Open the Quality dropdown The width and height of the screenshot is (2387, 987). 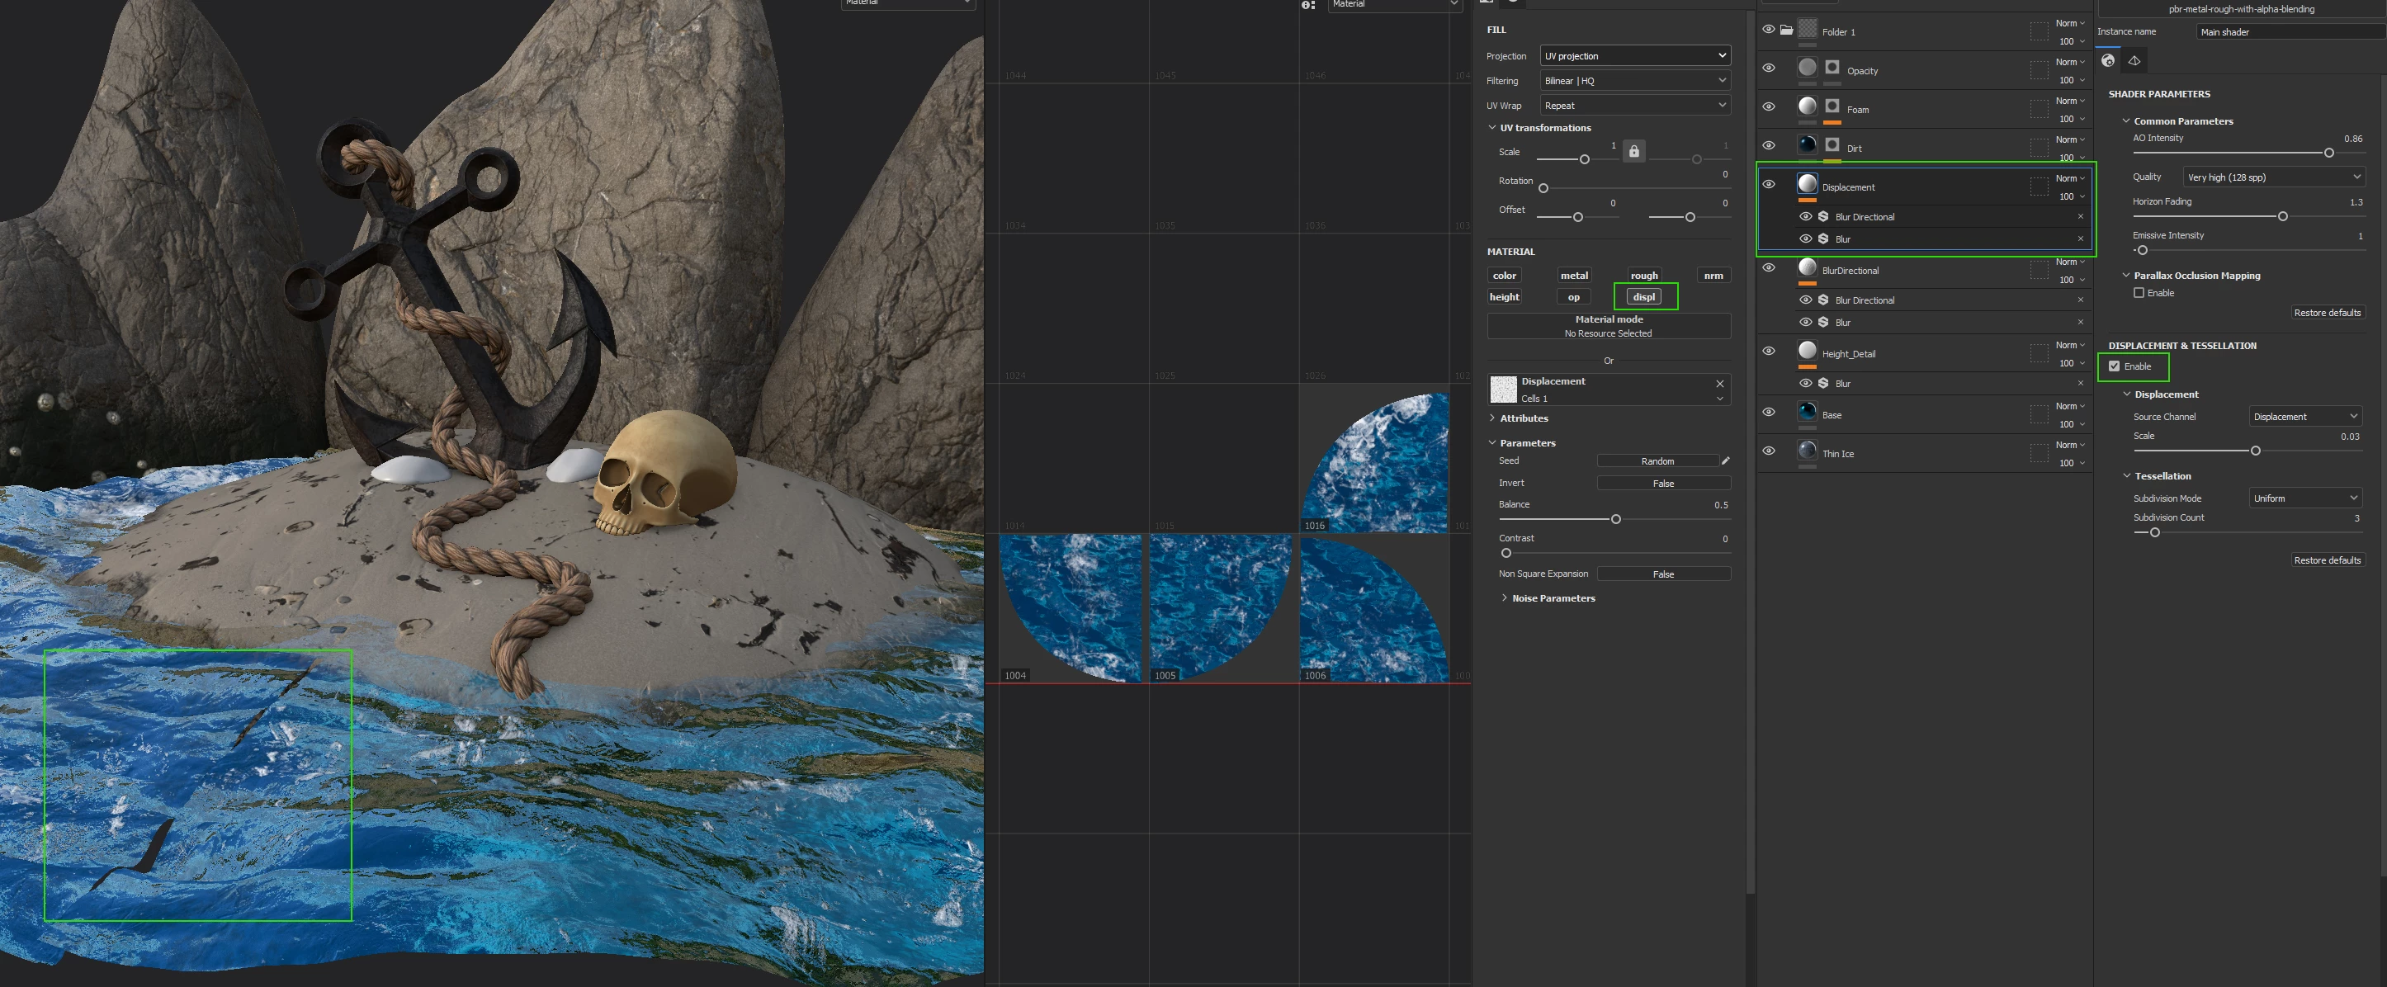2272,177
